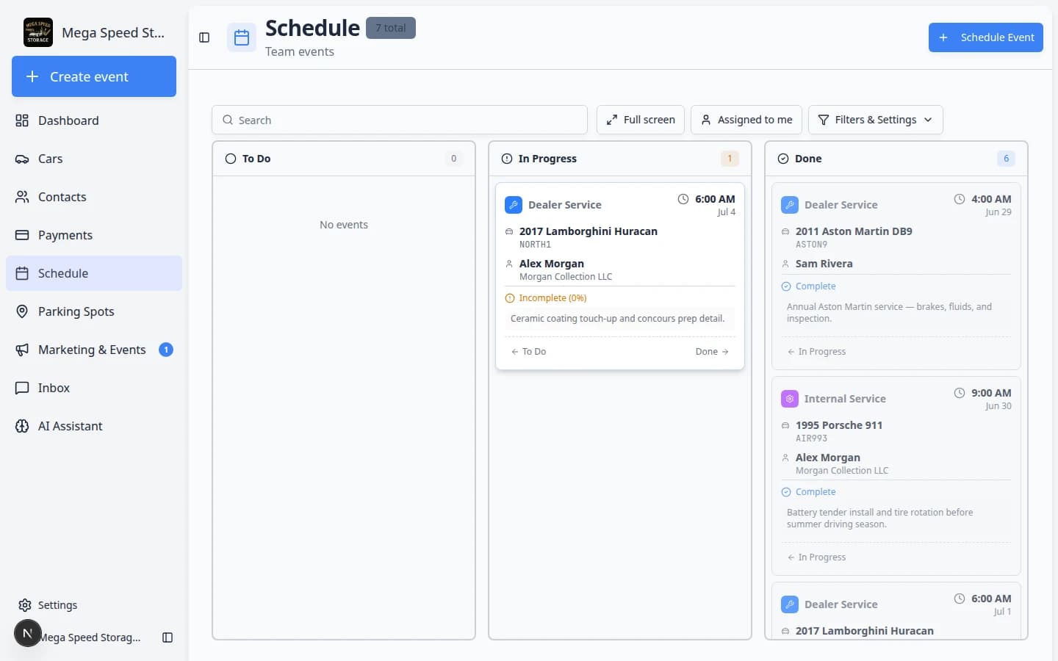Click Internal Service purple icon
1058x661 pixels.
pos(790,399)
